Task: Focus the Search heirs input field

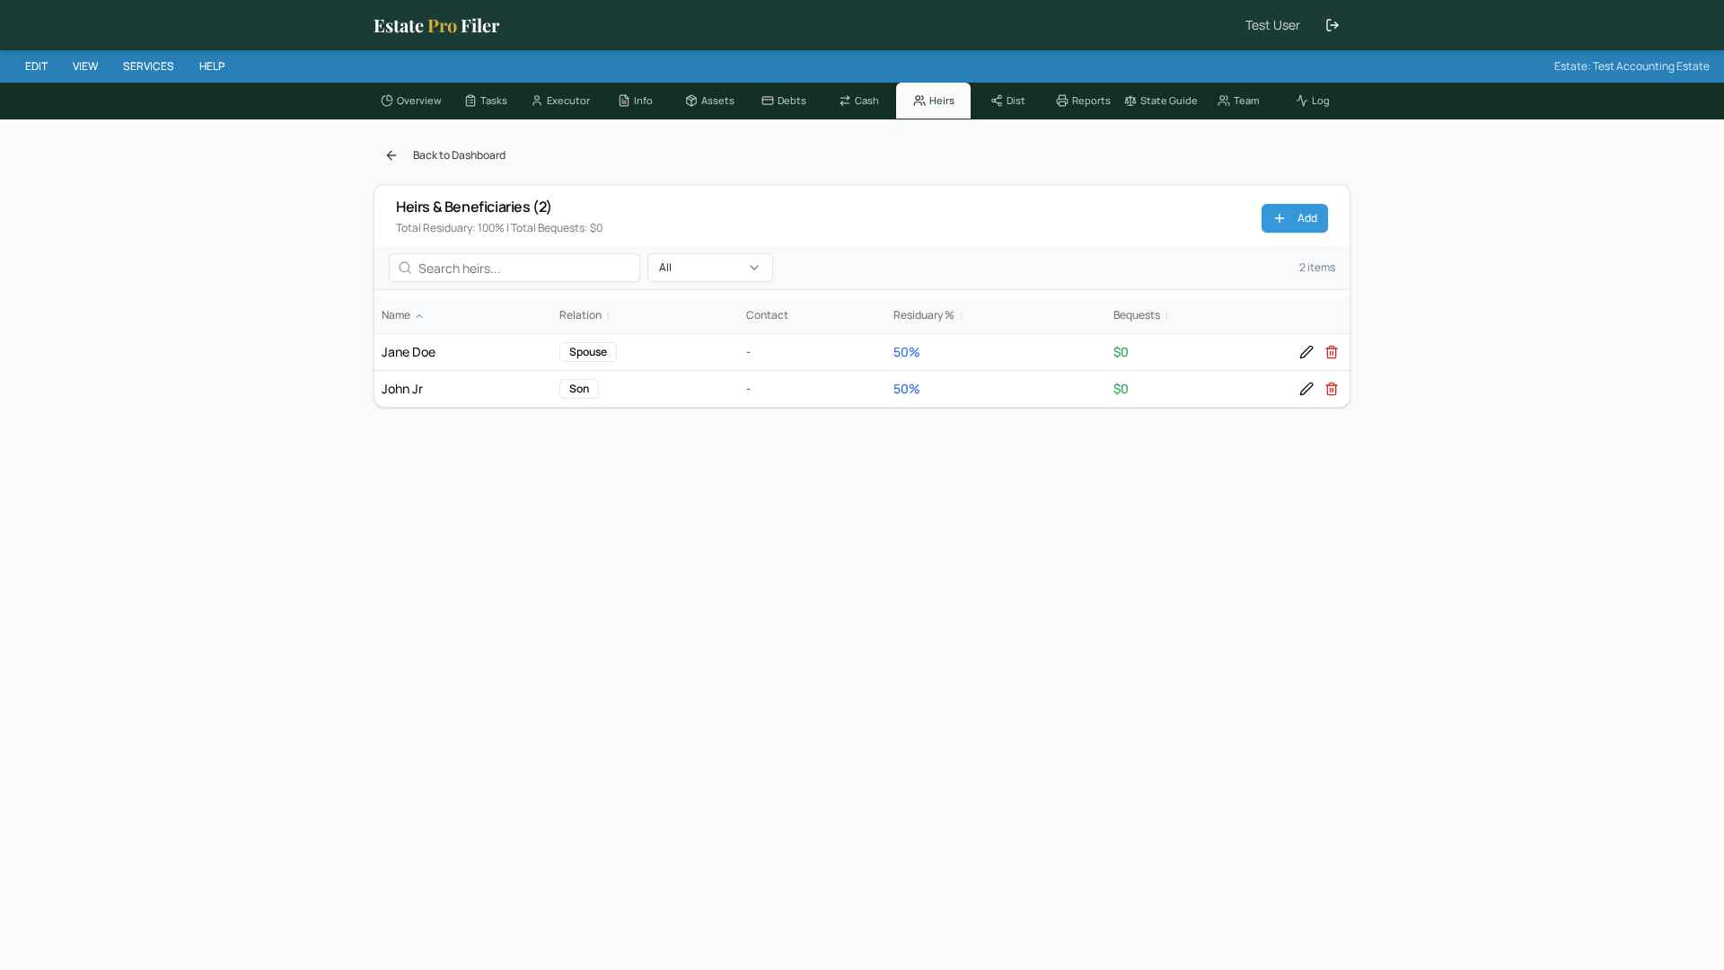Action: click(515, 268)
